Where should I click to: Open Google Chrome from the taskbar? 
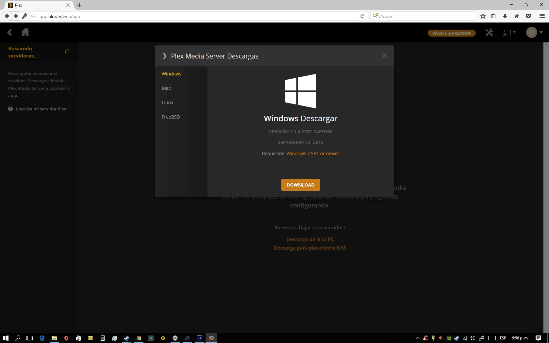[x=139, y=338]
